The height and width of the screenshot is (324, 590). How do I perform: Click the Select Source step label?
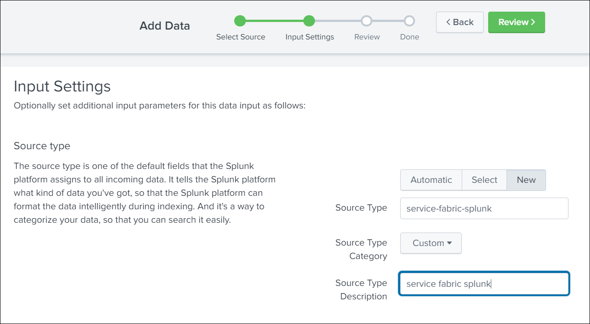240,37
